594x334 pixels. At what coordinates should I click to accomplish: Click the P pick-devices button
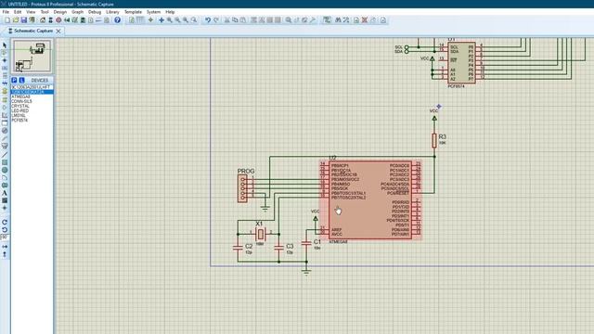pyautogui.click(x=14, y=81)
